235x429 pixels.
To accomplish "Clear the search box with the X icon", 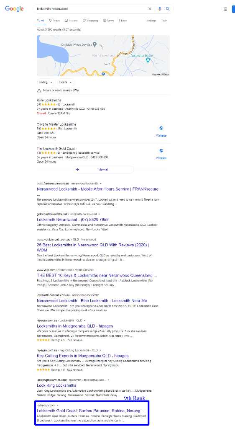I will point(150,9).
